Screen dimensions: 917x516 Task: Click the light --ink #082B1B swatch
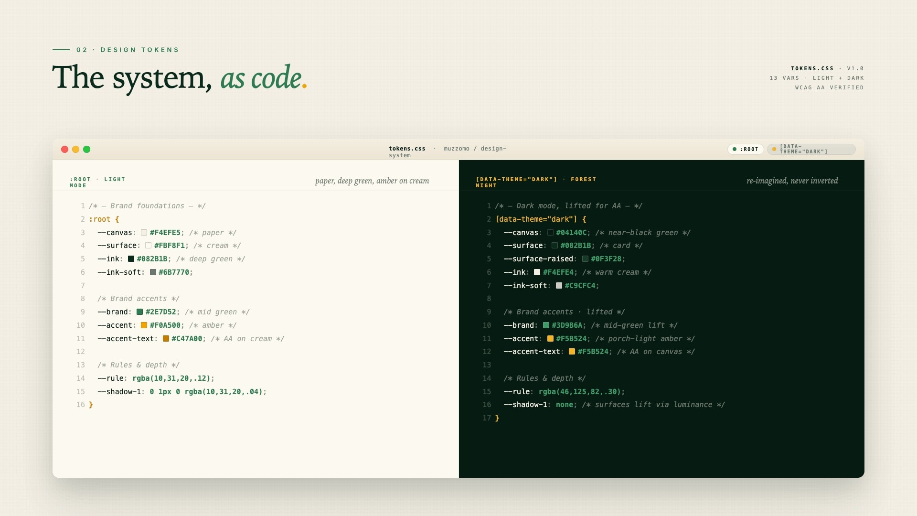[131, 259]
